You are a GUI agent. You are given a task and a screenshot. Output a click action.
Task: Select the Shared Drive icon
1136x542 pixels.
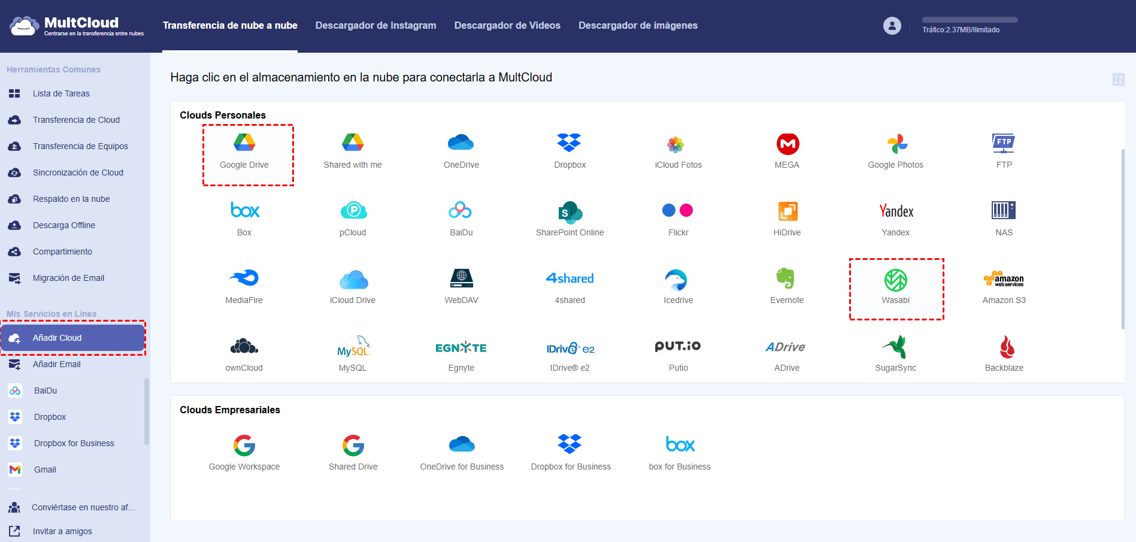coord(353,446)
